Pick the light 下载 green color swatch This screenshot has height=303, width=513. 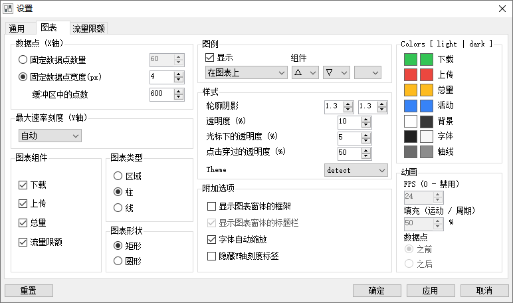(x=411, y=60)
